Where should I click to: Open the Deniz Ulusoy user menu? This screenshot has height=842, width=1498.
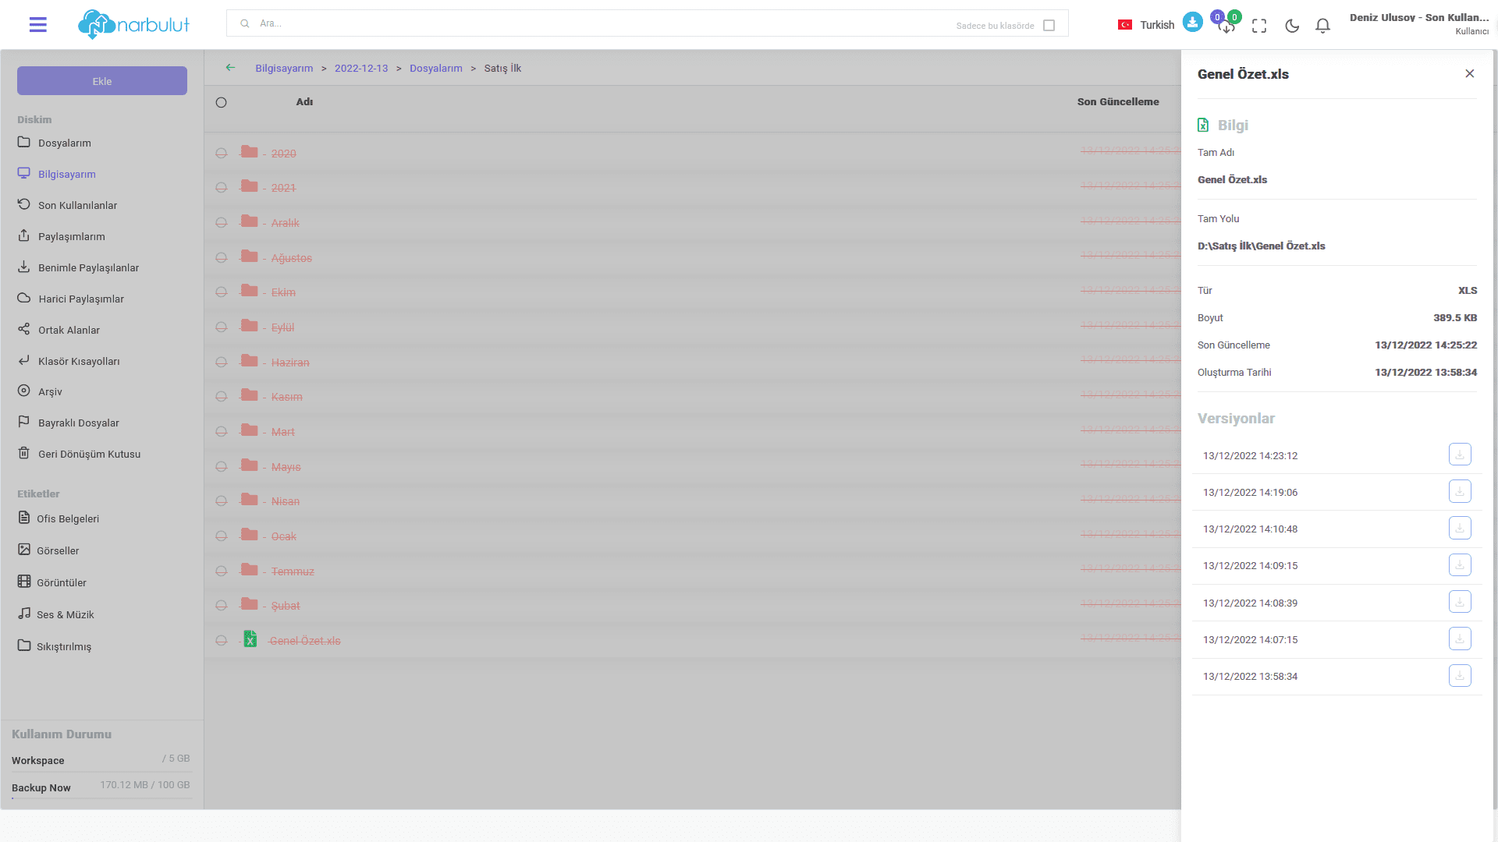click(x=1418, y=23)
